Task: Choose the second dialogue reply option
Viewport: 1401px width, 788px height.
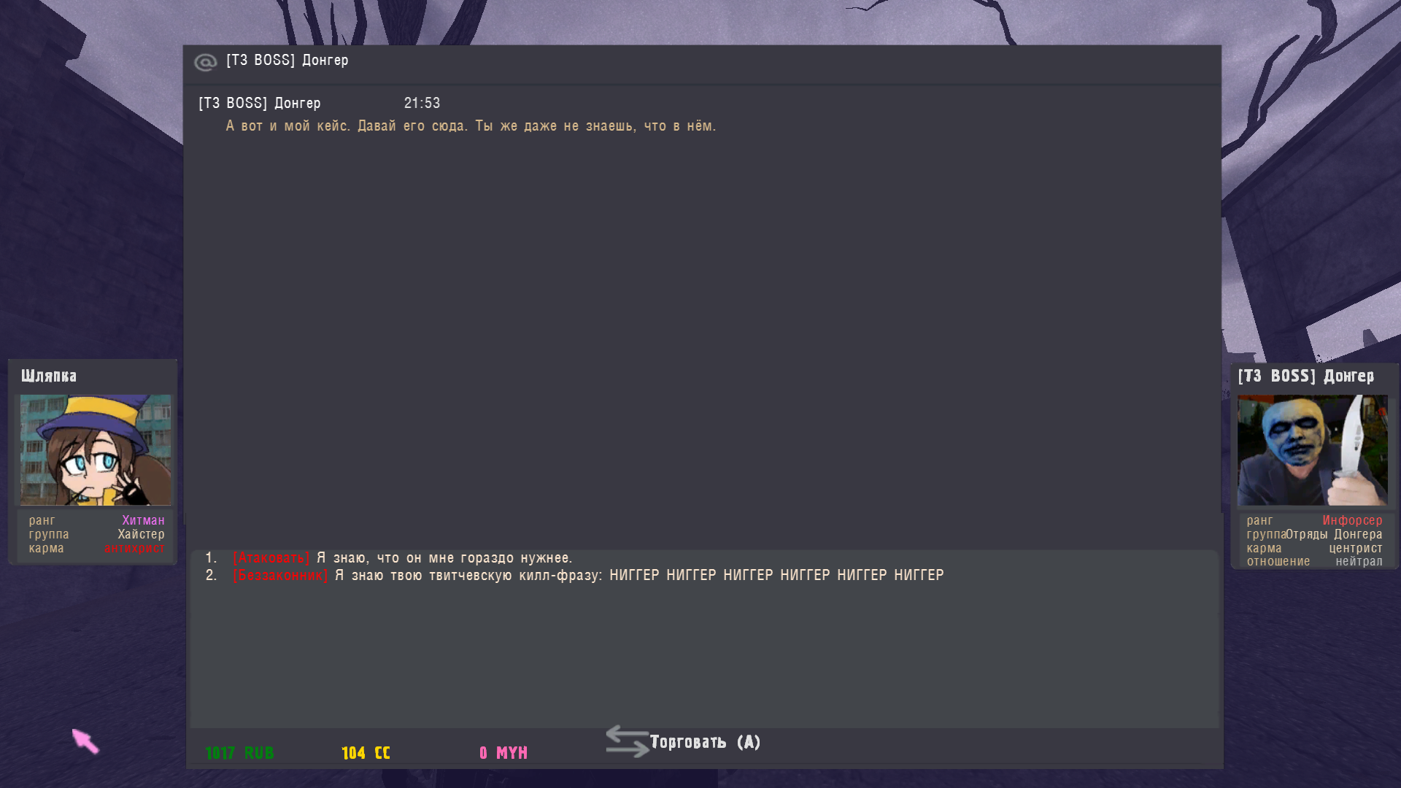Action: tap(574, 576)
